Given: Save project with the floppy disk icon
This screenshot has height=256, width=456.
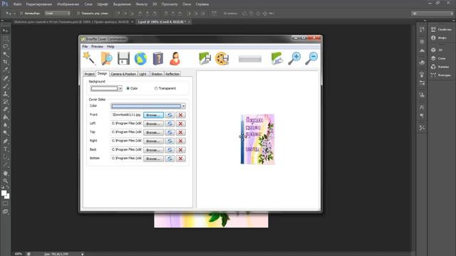Looking at the screenshot, I should (123, 58).
